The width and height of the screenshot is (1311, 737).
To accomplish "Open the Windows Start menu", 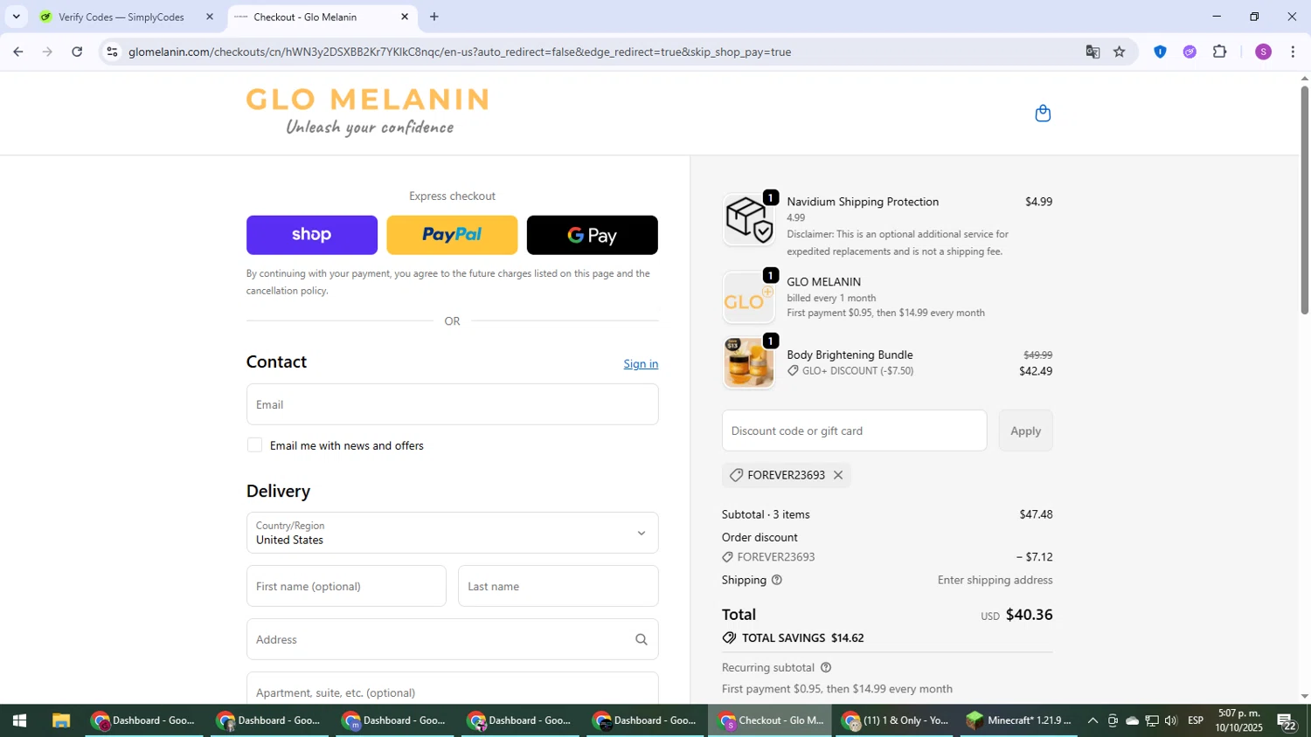I will point(19,721).
